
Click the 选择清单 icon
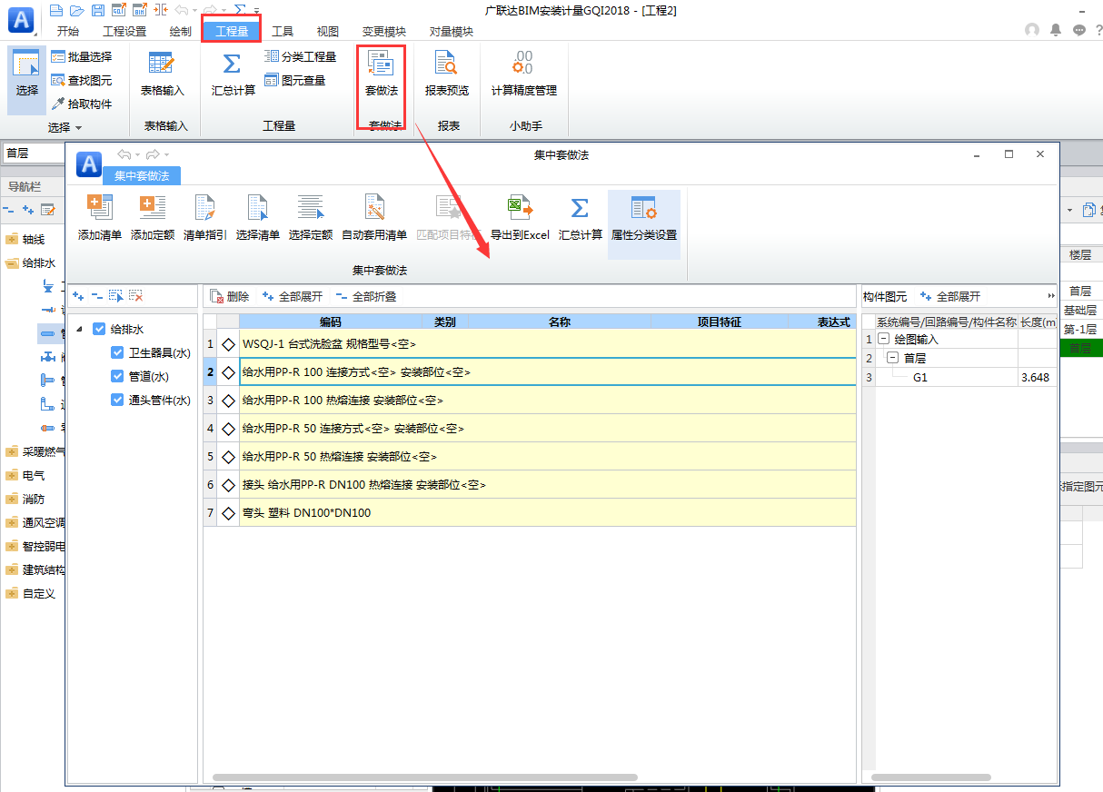pos(258,207)
